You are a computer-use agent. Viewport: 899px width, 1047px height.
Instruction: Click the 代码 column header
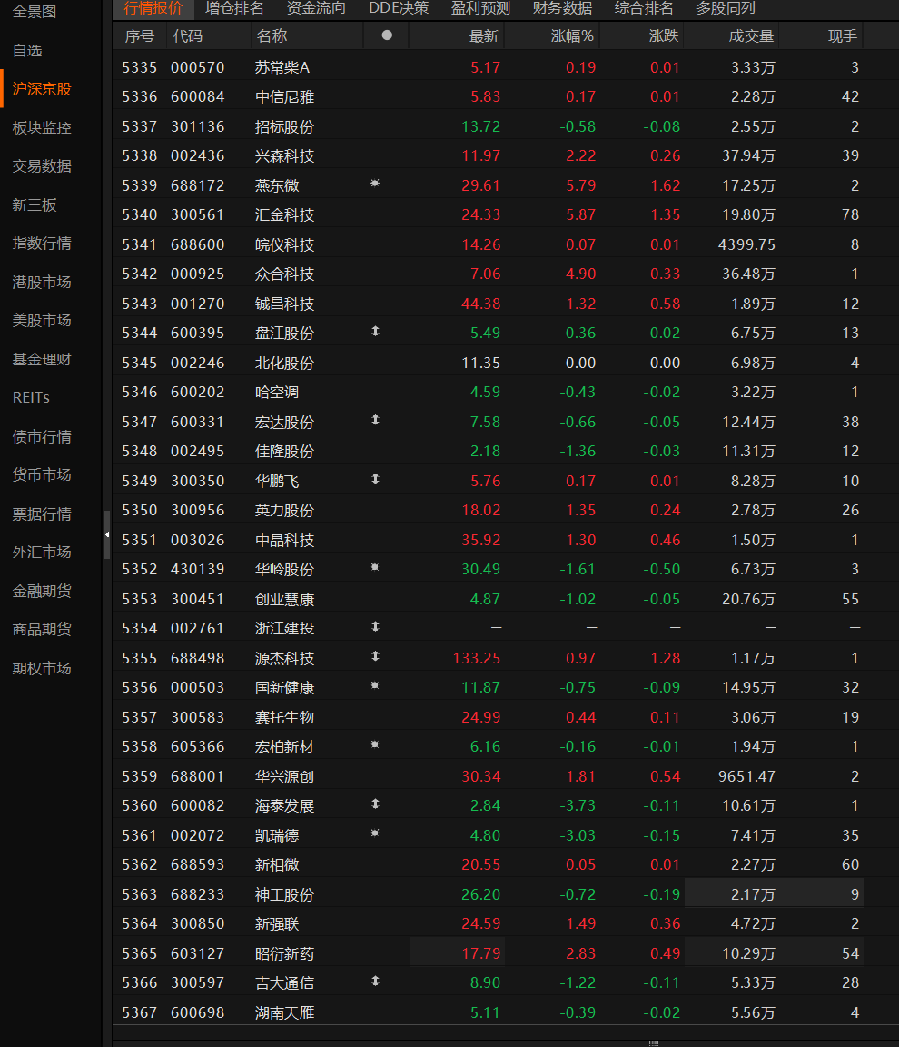[x=188, y=36]
